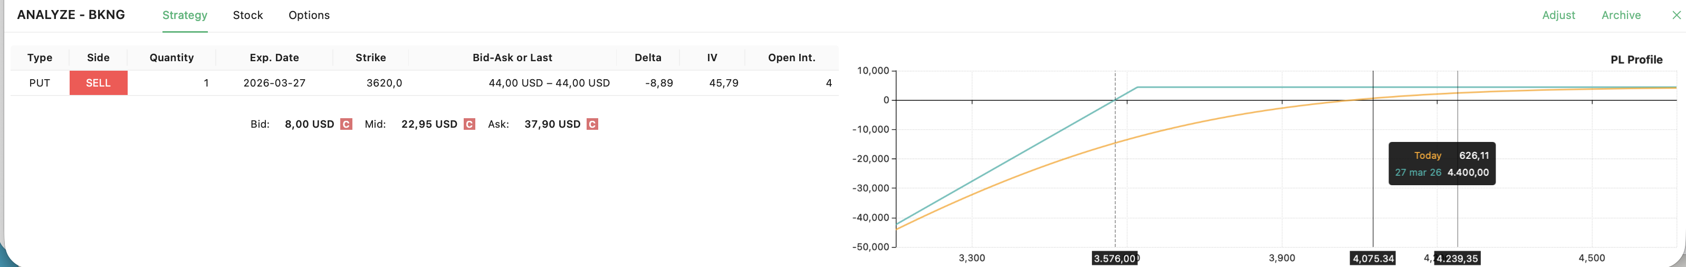1686x267 pixels.
Task: Click the red C icon beside Bid price
Action: pos(346,125)
